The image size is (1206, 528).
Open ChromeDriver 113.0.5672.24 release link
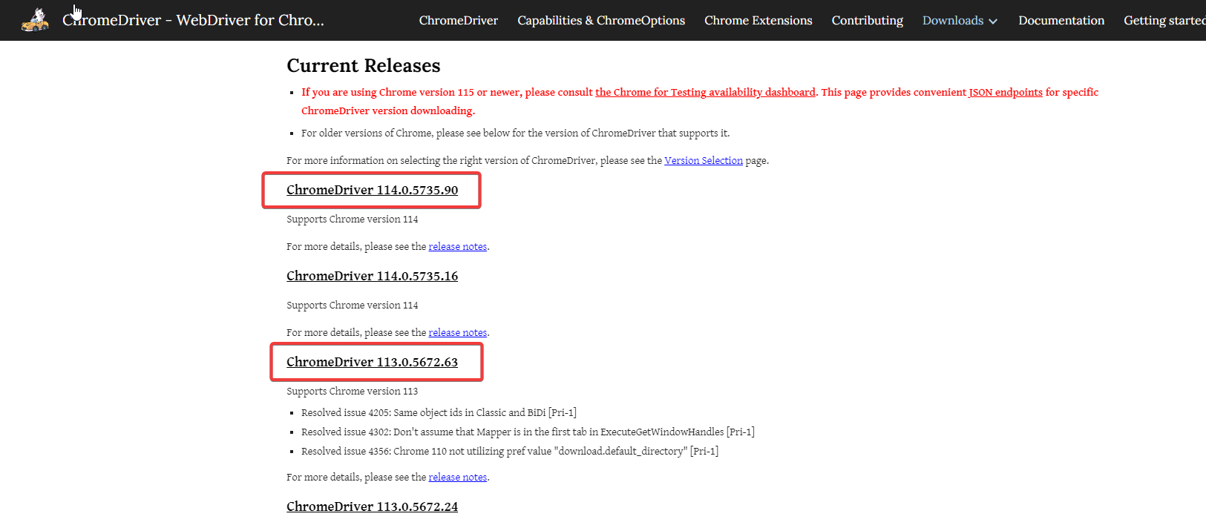pos(373,506)
